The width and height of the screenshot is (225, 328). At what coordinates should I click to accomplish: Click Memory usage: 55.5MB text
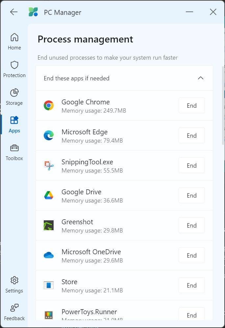[92, 171]
